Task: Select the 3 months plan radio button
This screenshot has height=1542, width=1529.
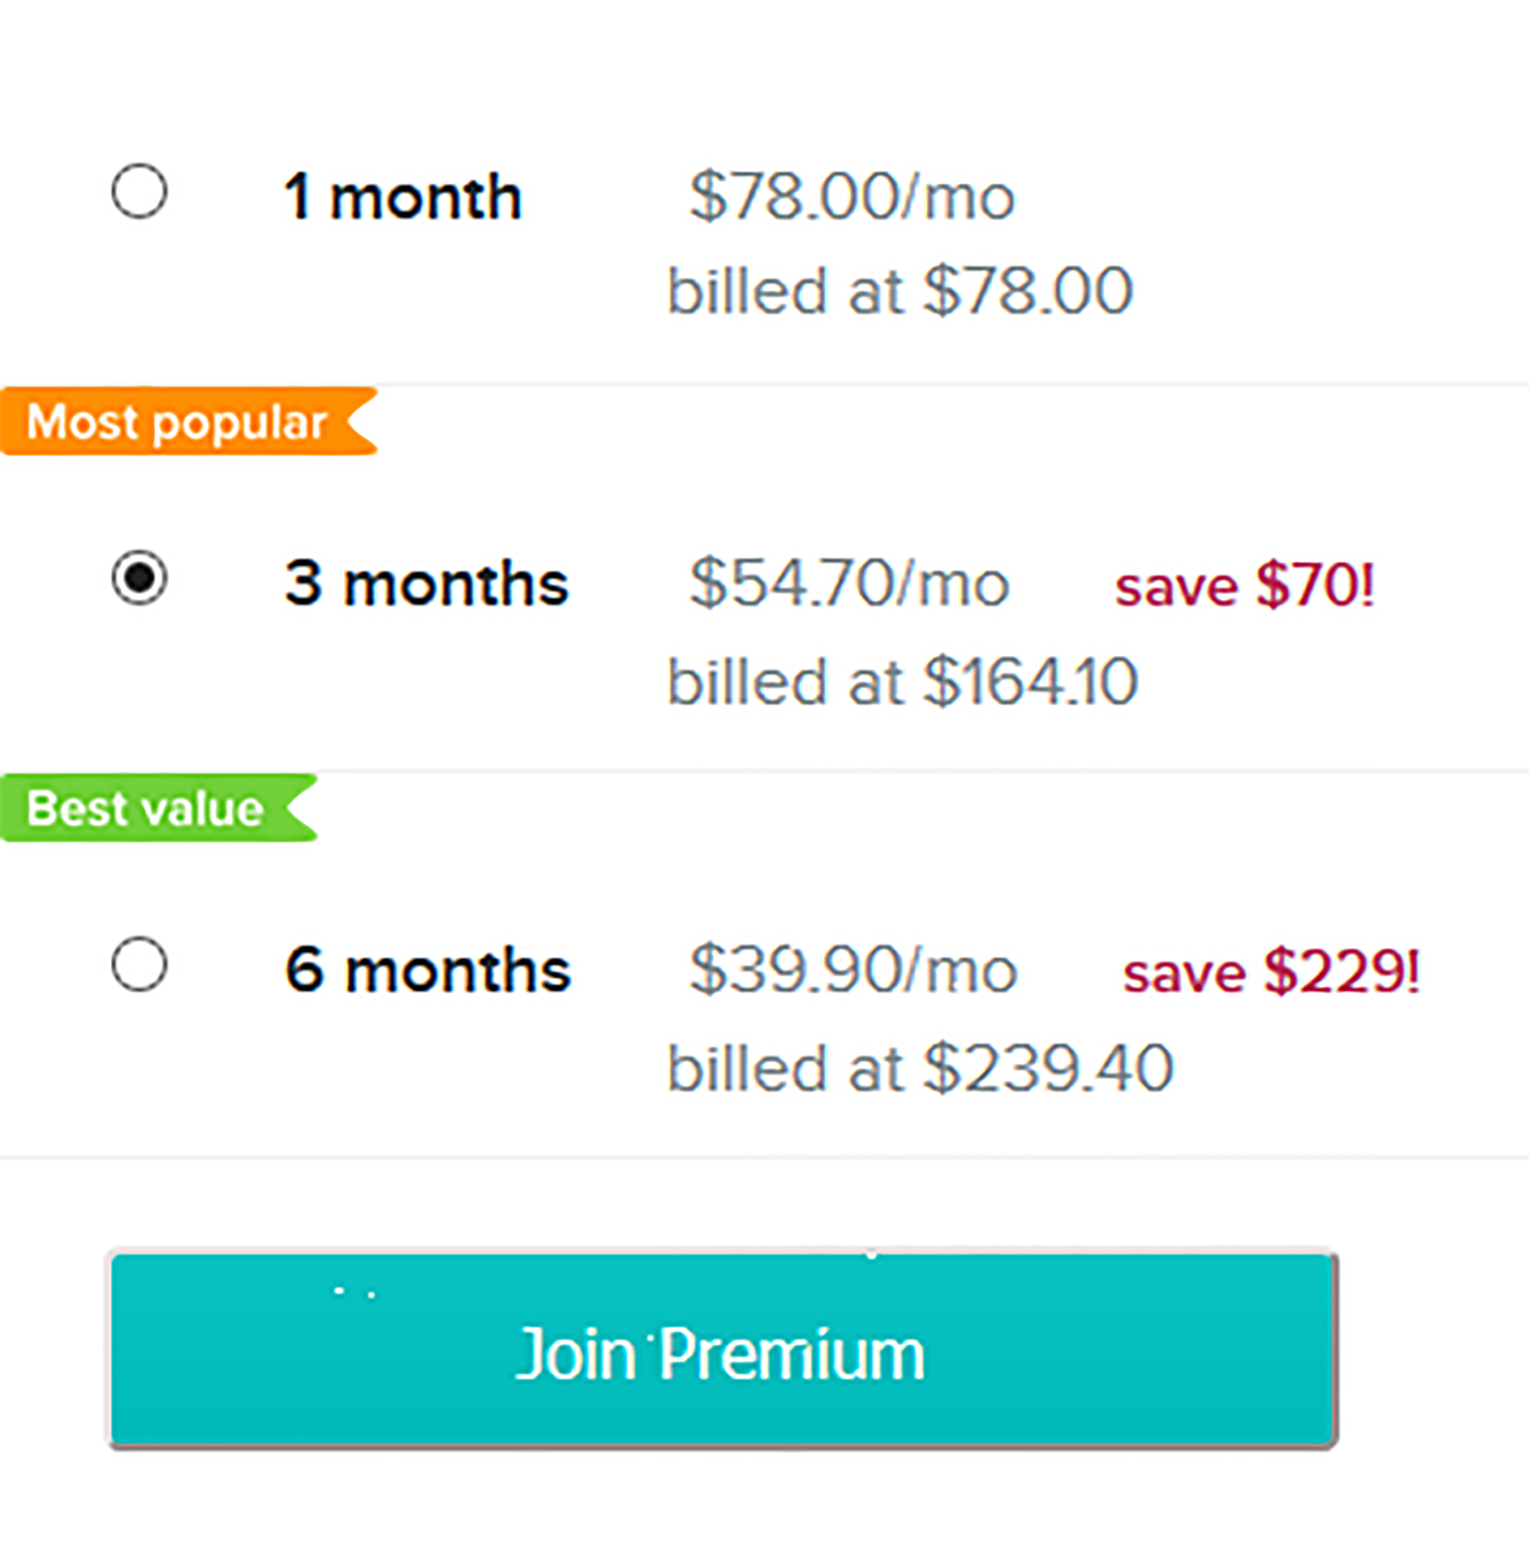Action: 140,578
